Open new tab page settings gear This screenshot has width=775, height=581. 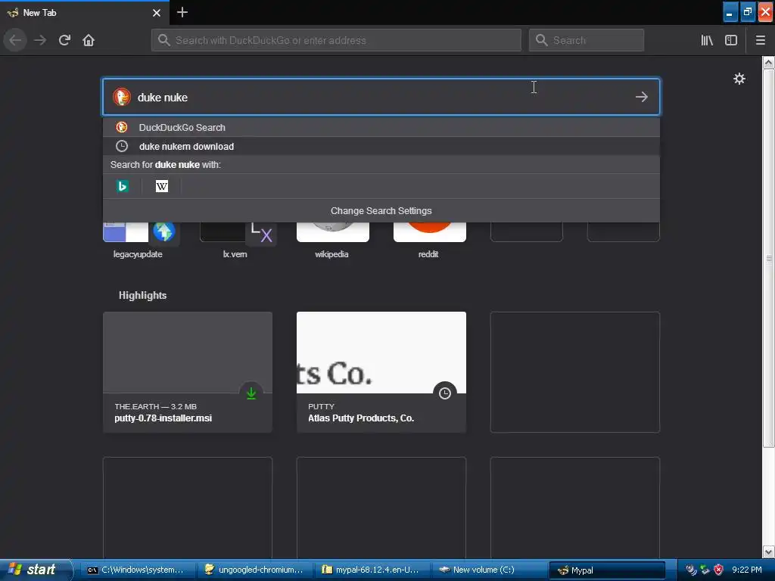[x=739, y=79]
